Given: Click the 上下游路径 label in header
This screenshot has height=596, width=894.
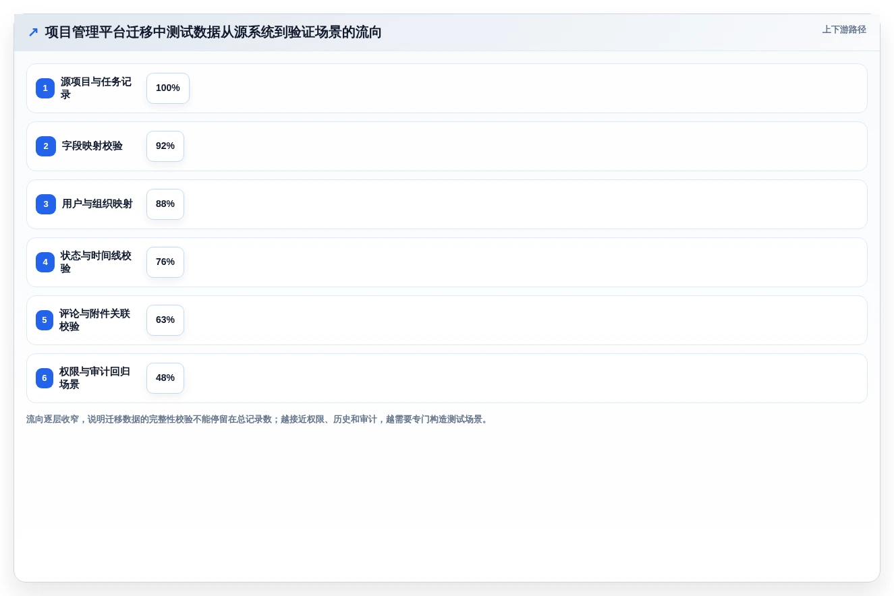Looking at the screenshot, I should [x=844, y=30].
